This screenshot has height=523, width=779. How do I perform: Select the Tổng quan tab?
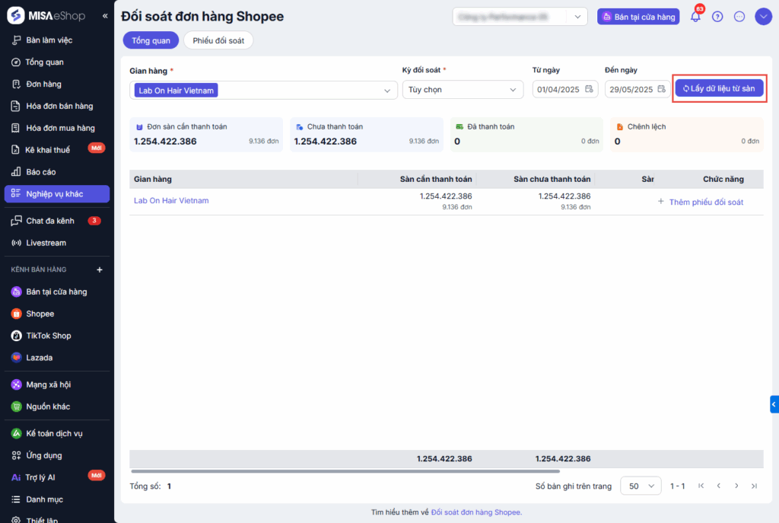coord(151,40)
